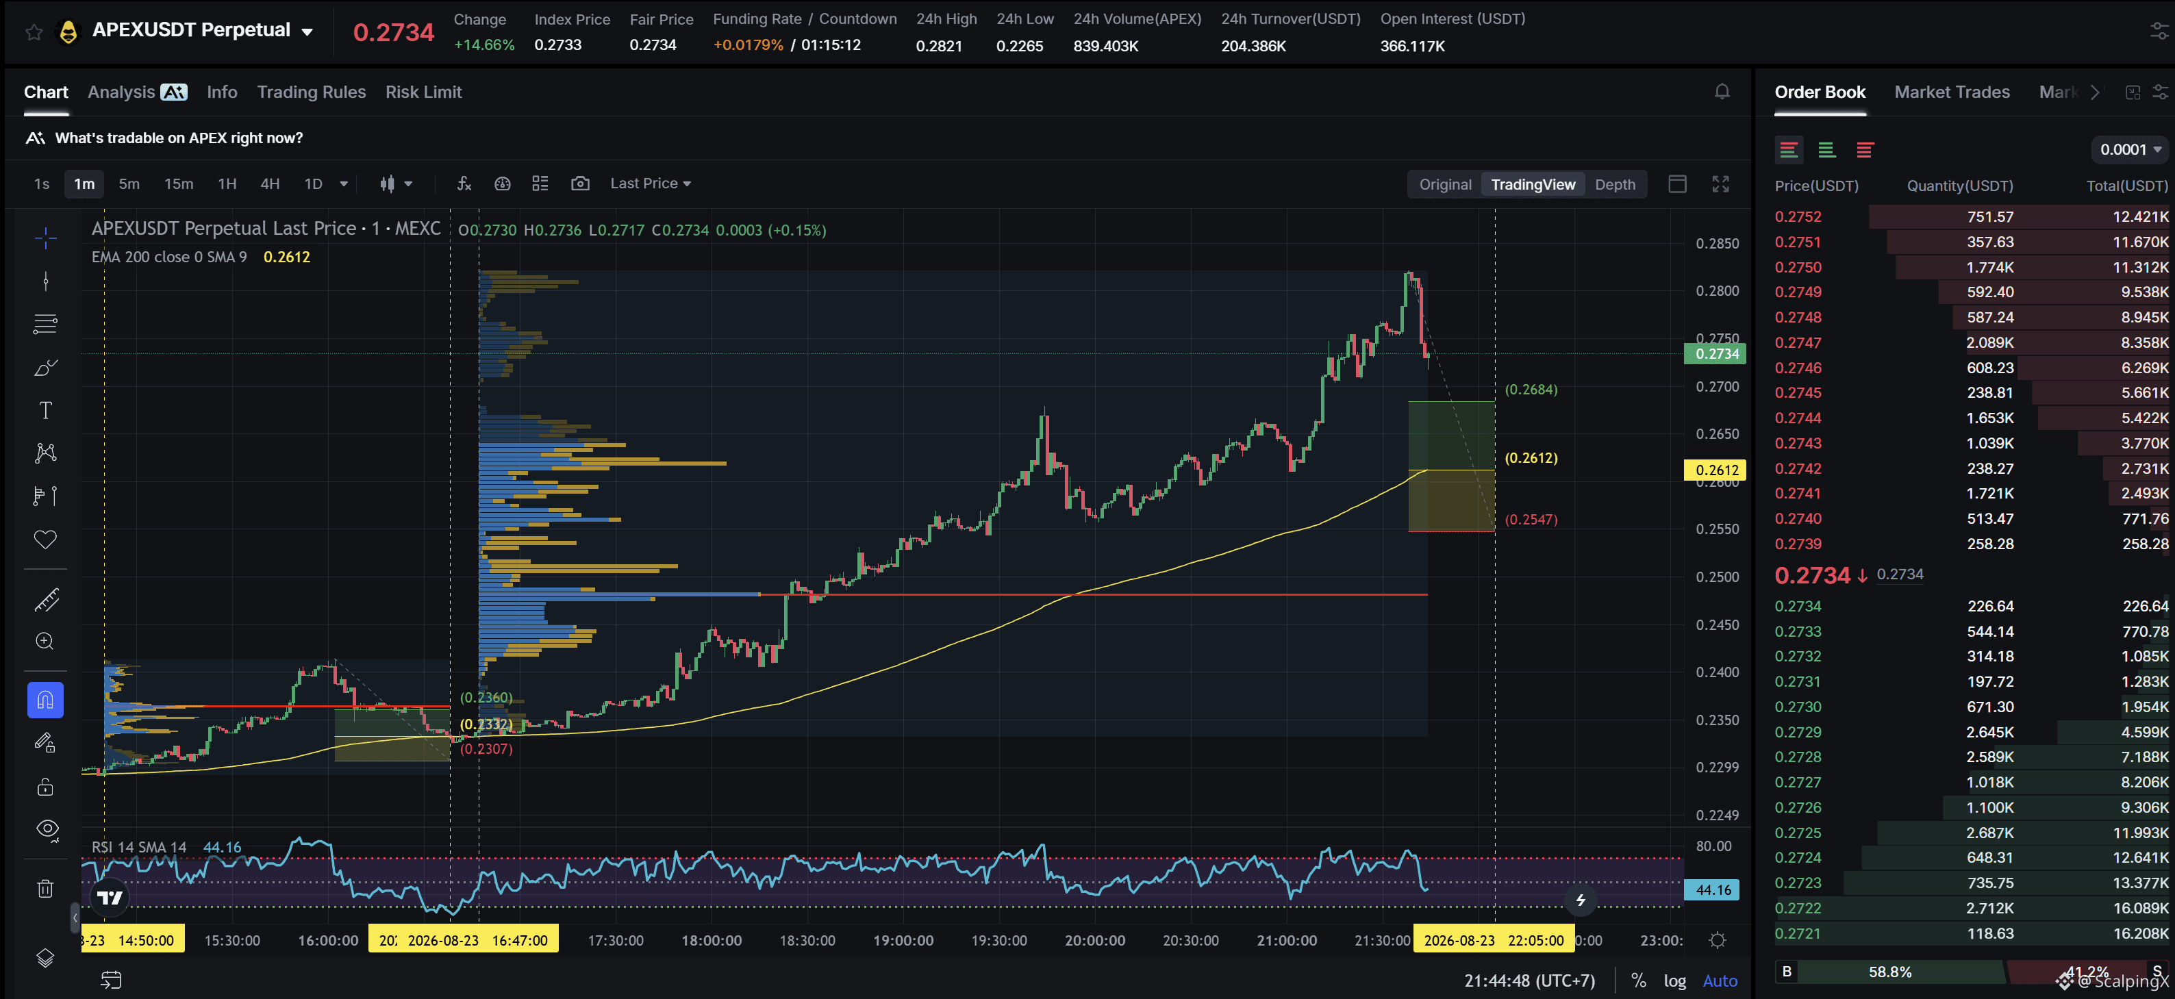Toggle log scale on price axis
2175x999 pixels.
point(1674,981)
